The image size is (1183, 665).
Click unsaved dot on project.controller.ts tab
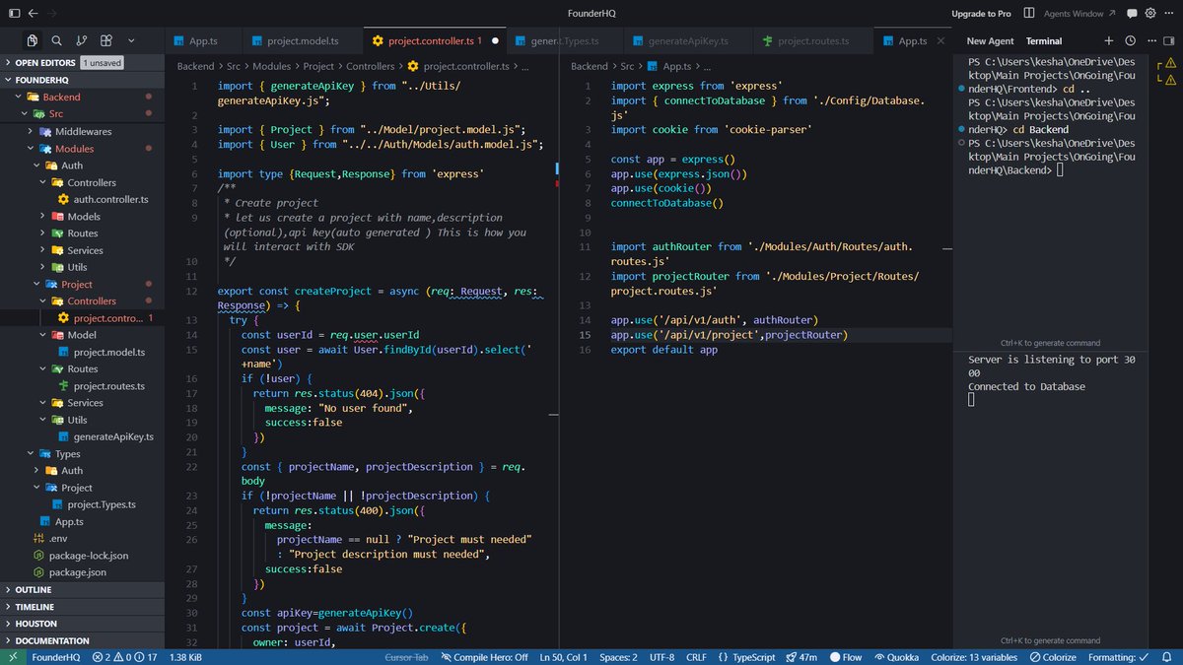coord(495,41)
